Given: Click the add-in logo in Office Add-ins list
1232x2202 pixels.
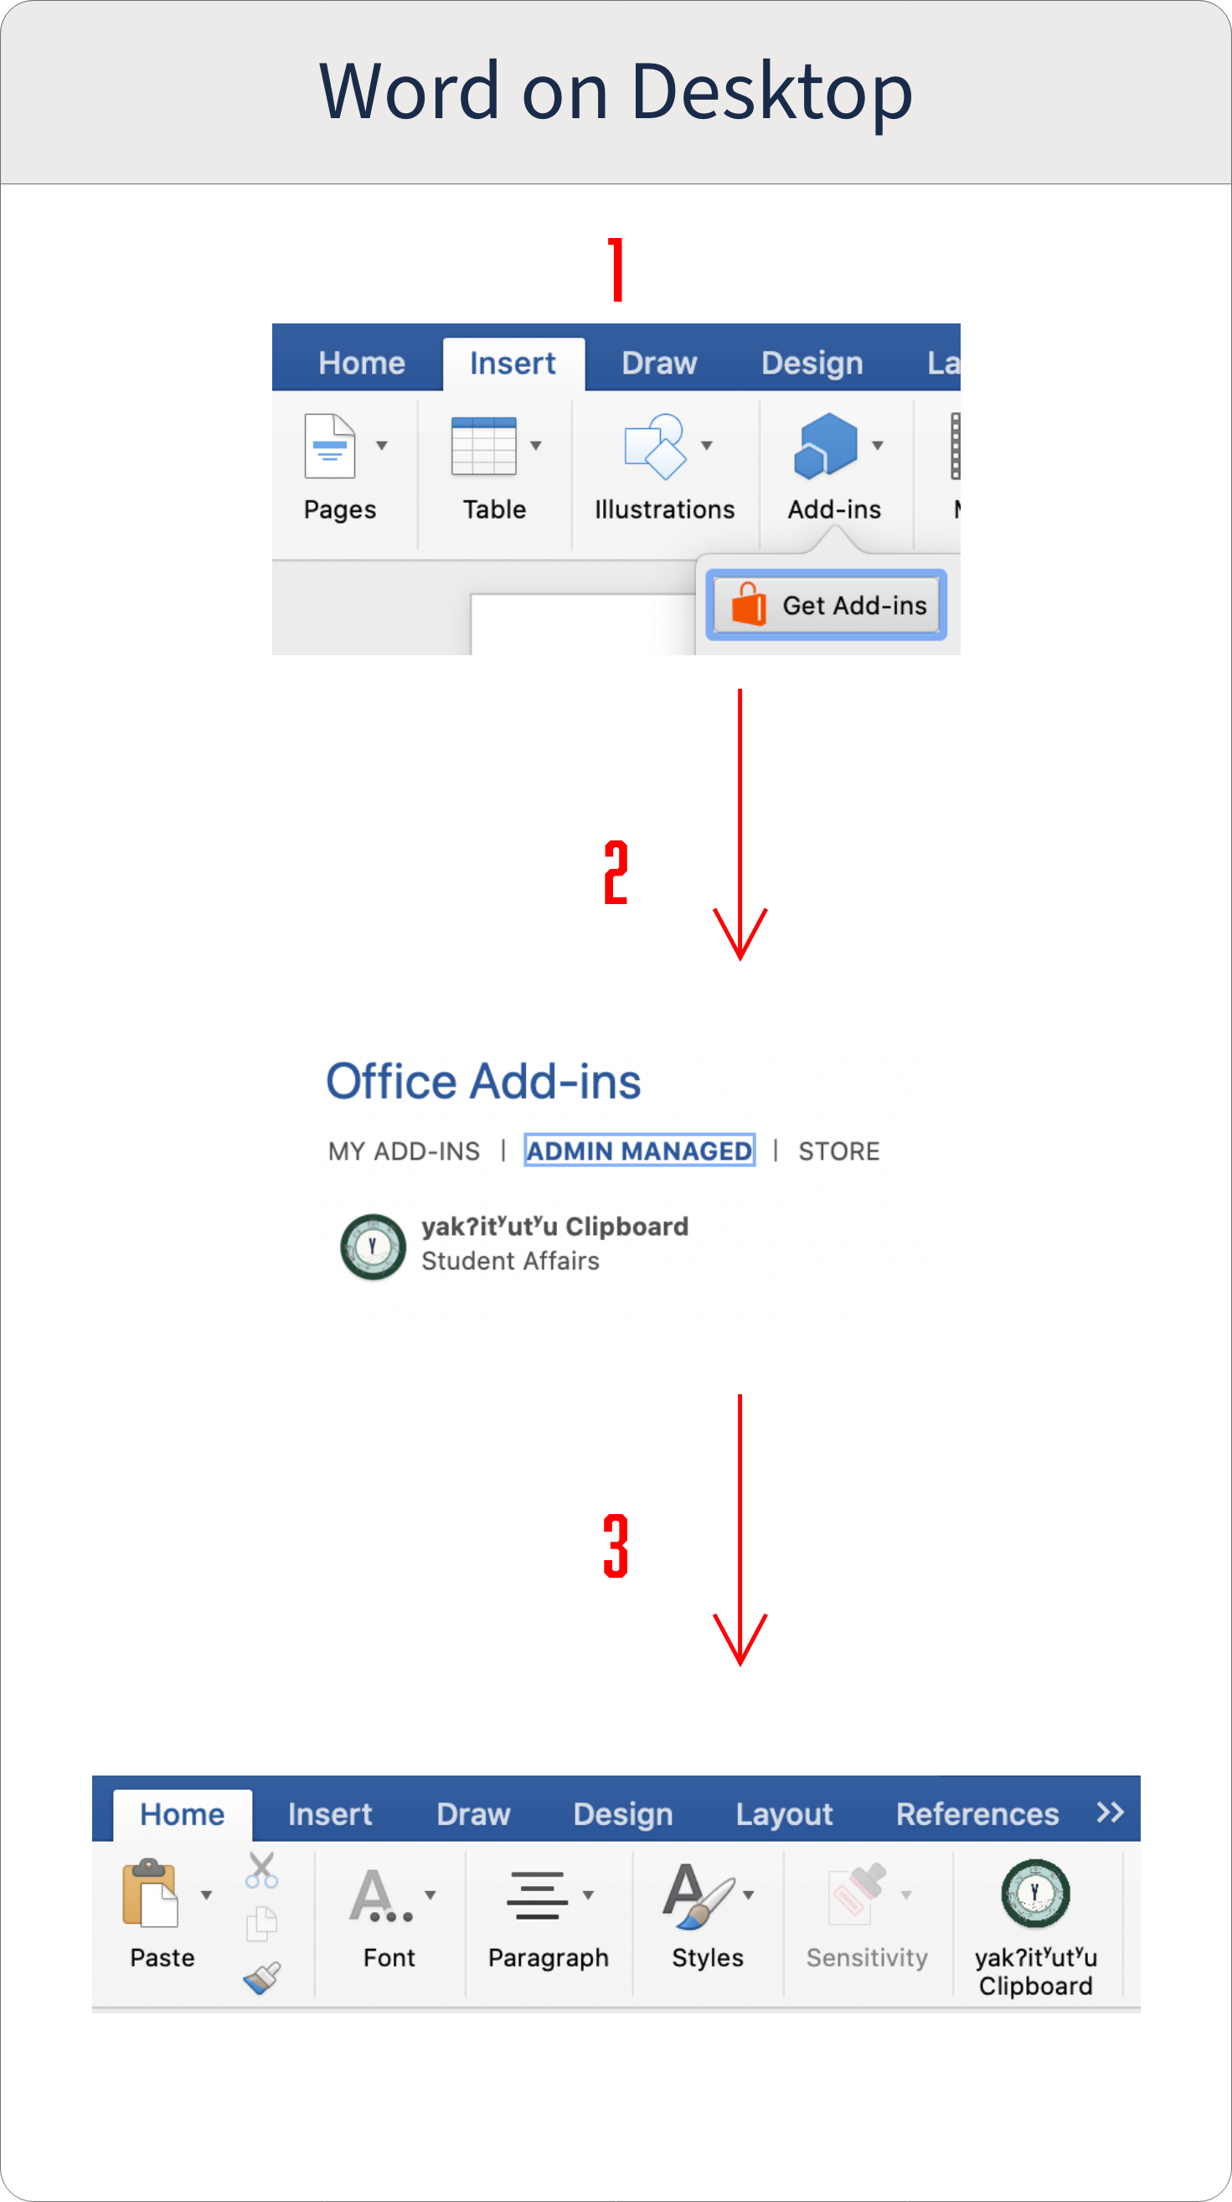Looking at the screenshot, I should (x=374, y=1246).
